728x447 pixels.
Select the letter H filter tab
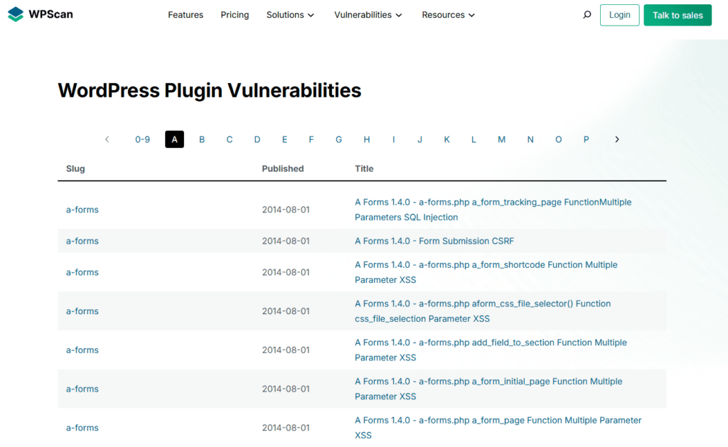click(x=367, y=139)
